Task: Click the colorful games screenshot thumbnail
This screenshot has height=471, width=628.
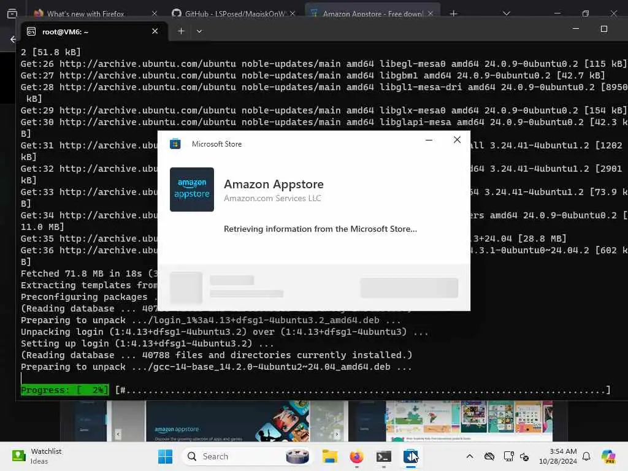Action: pos(469,421)
